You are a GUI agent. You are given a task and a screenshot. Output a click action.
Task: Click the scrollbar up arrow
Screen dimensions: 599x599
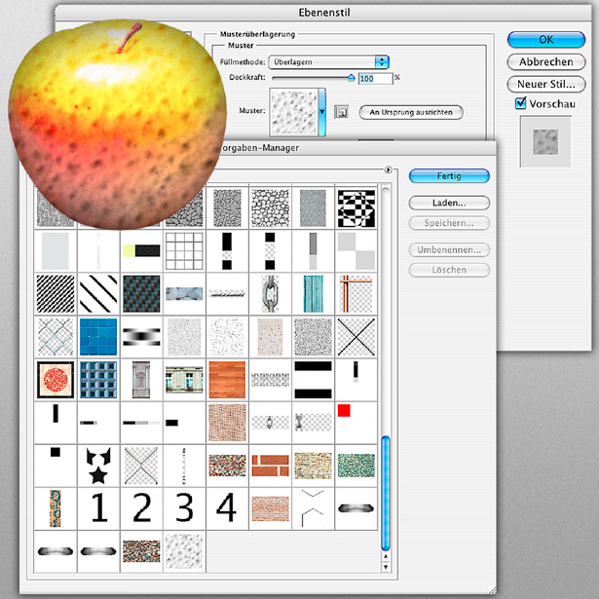point(386,556)
